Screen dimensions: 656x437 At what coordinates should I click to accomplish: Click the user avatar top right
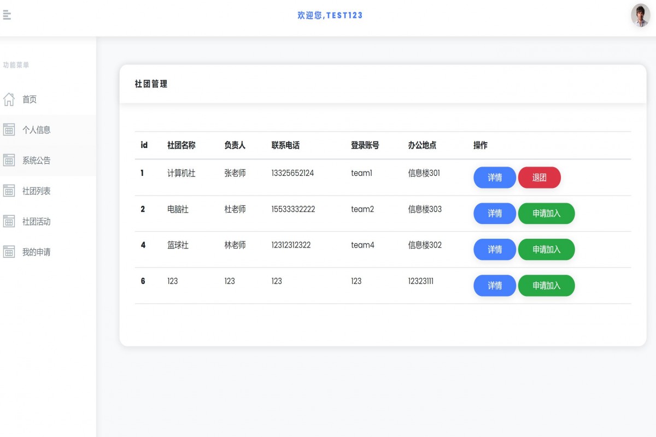point(639,15)
